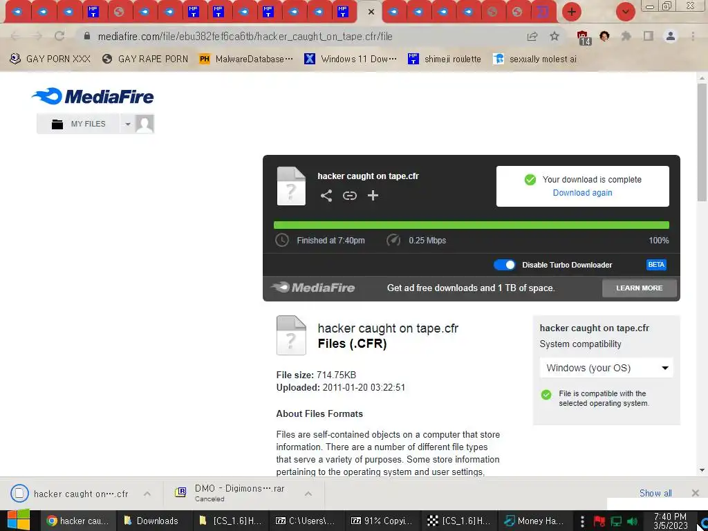Click the volume icon in the system tray
708x531 pixels.
[x=632, y=521]
